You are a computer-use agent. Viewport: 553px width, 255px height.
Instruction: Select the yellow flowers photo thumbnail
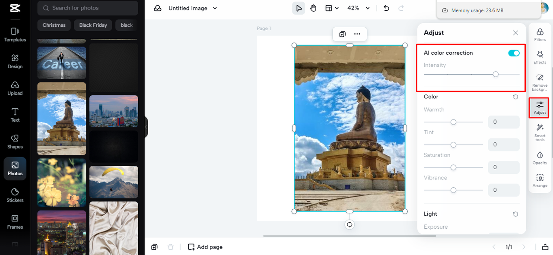(62, 183)
